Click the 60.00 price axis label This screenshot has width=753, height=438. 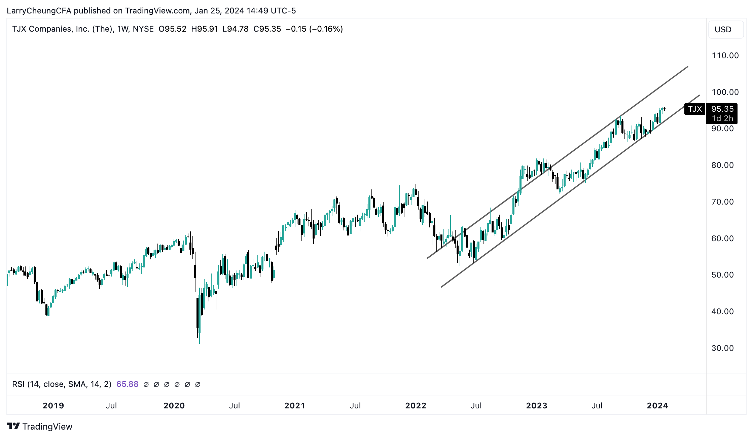(x=722, y=239)
